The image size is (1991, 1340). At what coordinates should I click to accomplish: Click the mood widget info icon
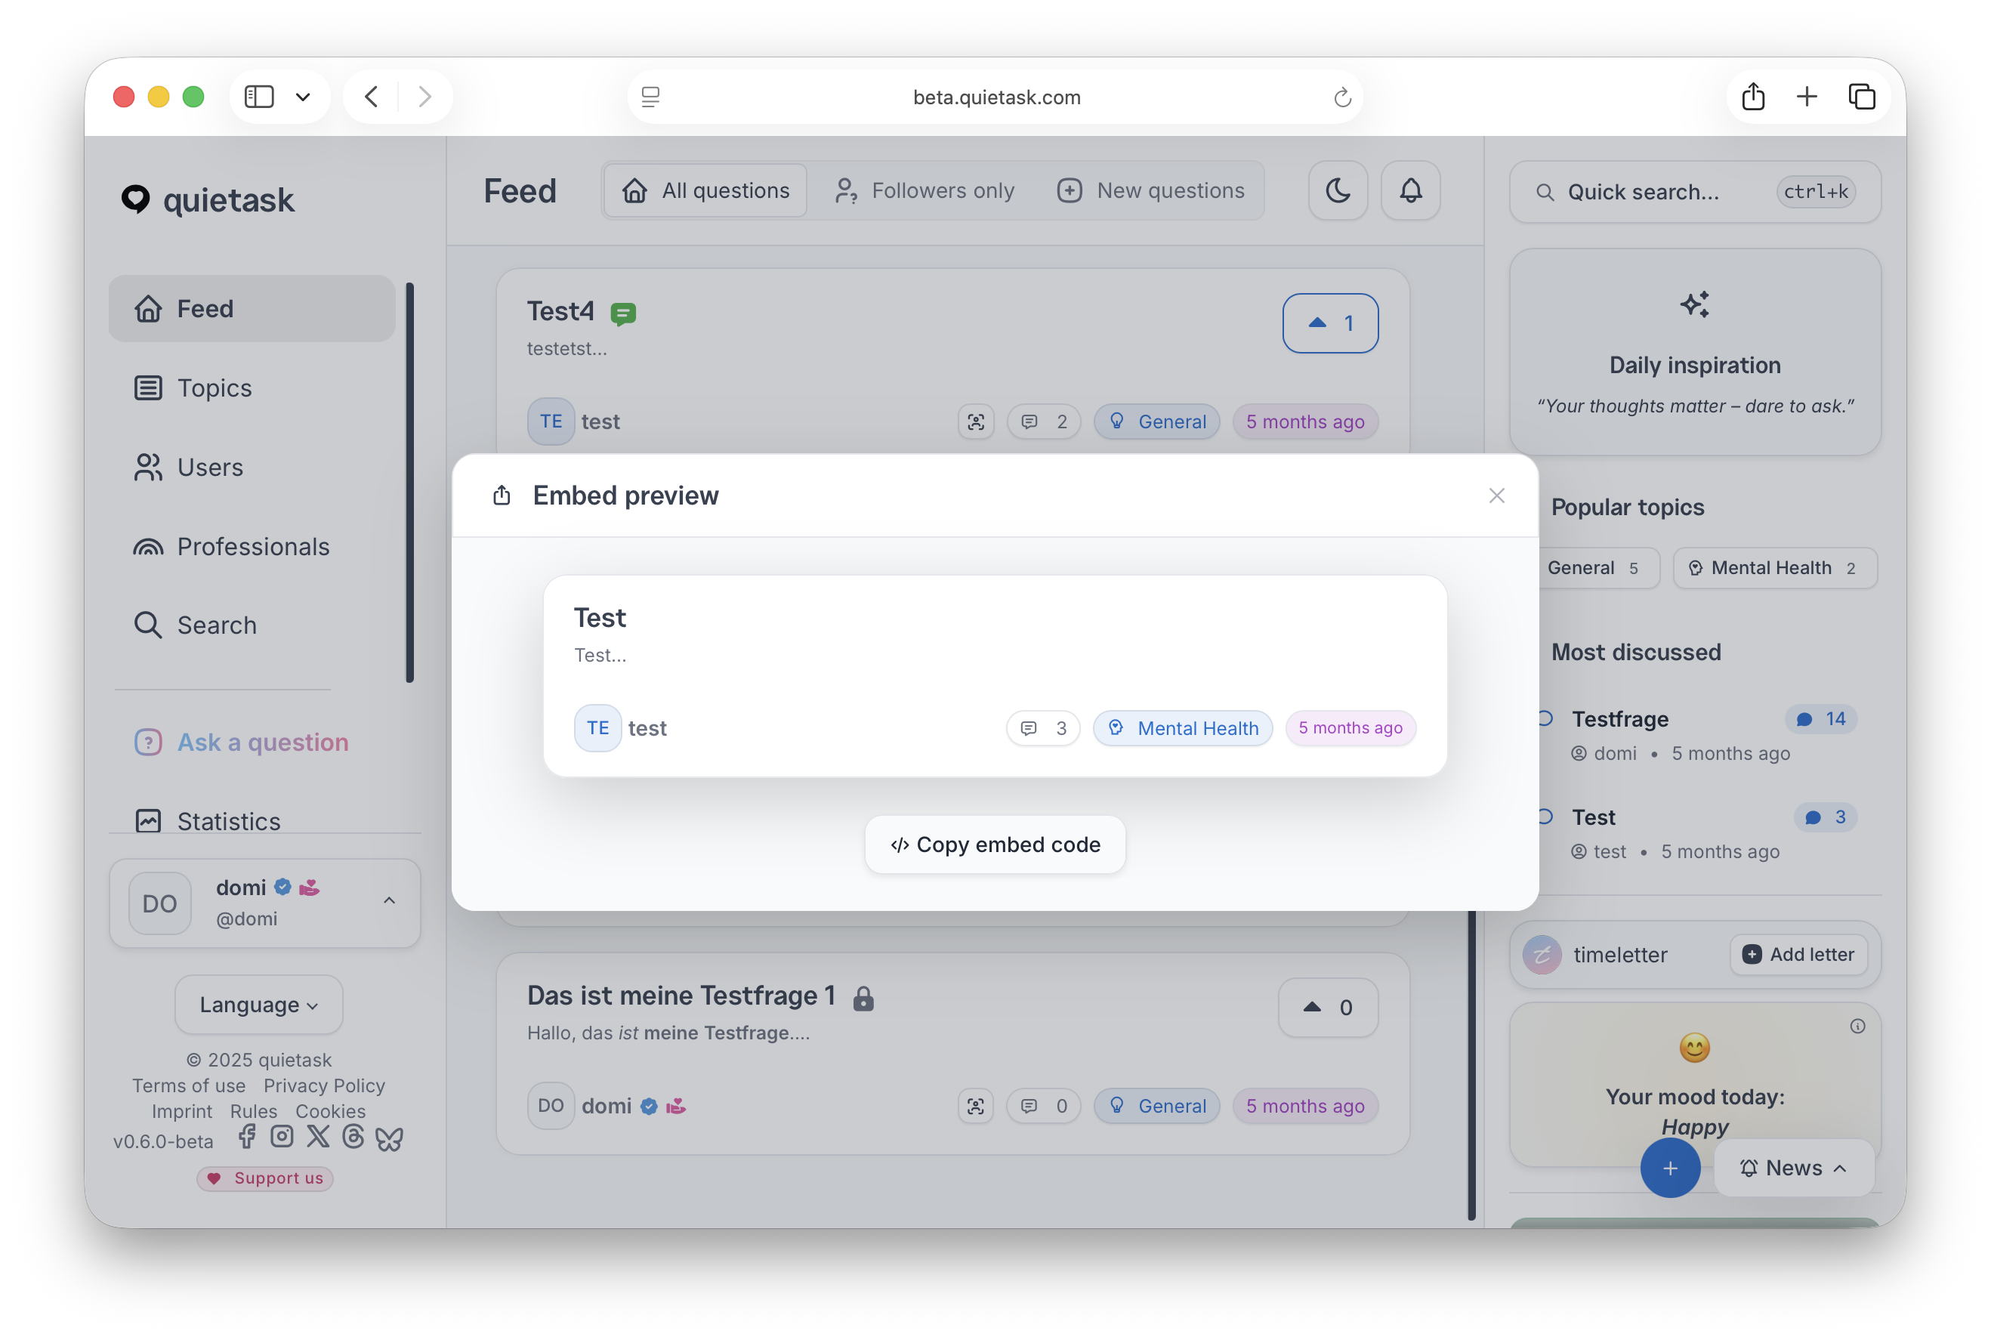[x=1858, y=1027]
